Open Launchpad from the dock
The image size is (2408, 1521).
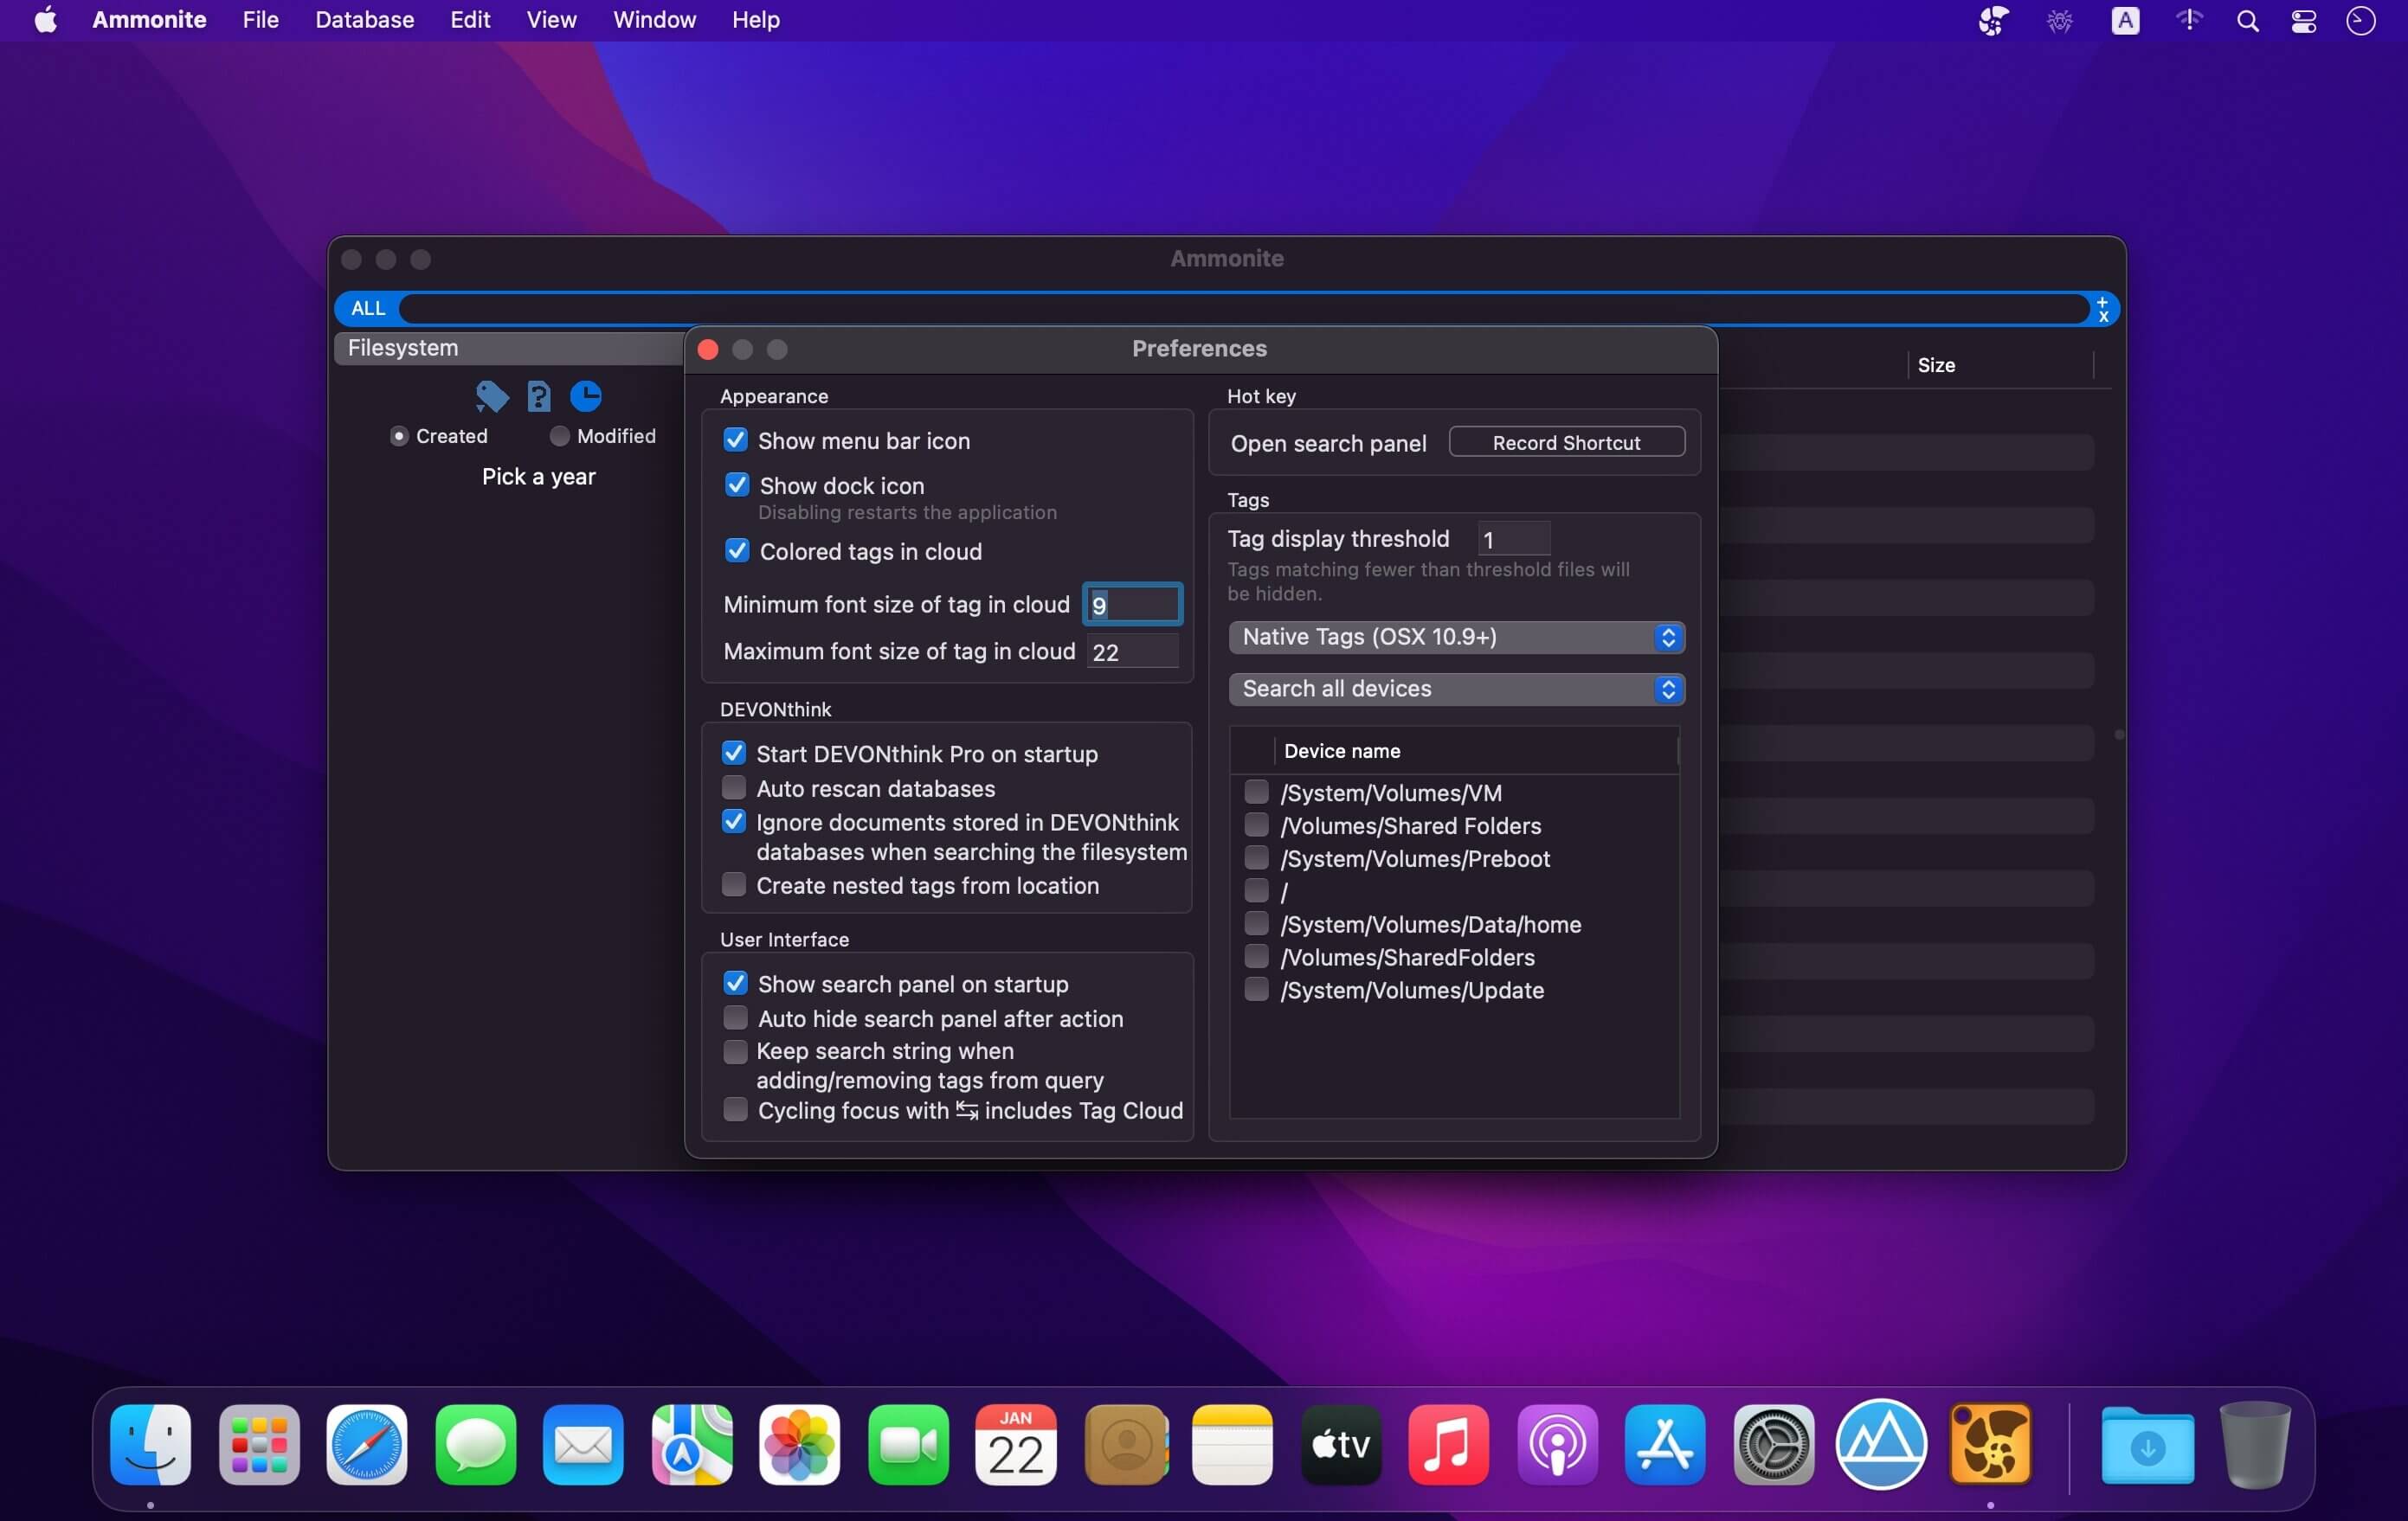pyautogui.click(x=259, y=1445)
